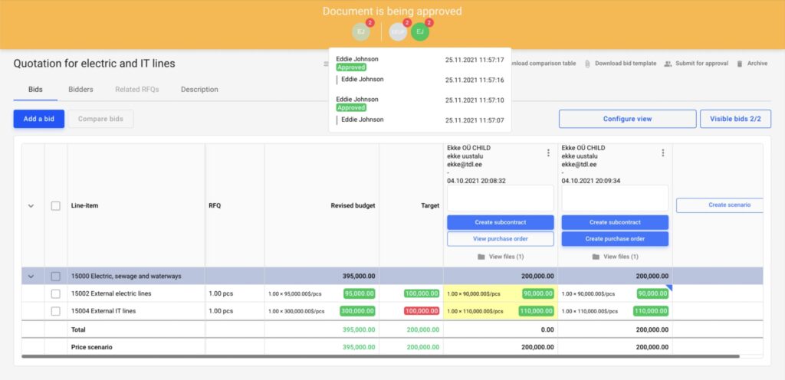Click folder icon in first bid's View files
Viewport: 785px width, 380px height.
pyautogui.click(x=481, y=257)
